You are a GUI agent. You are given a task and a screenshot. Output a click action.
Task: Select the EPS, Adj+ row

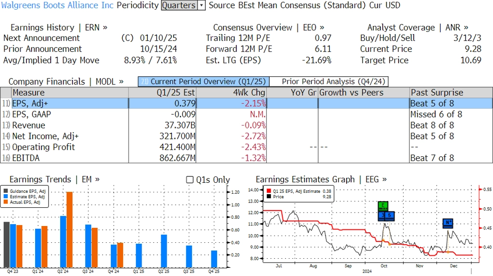coord(246,103)
